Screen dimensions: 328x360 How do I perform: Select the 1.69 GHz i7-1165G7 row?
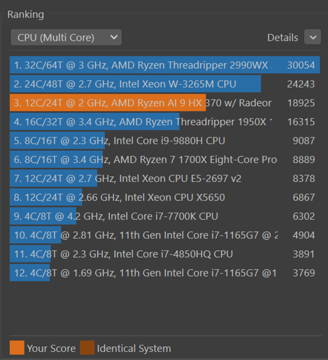pos(165,273)
